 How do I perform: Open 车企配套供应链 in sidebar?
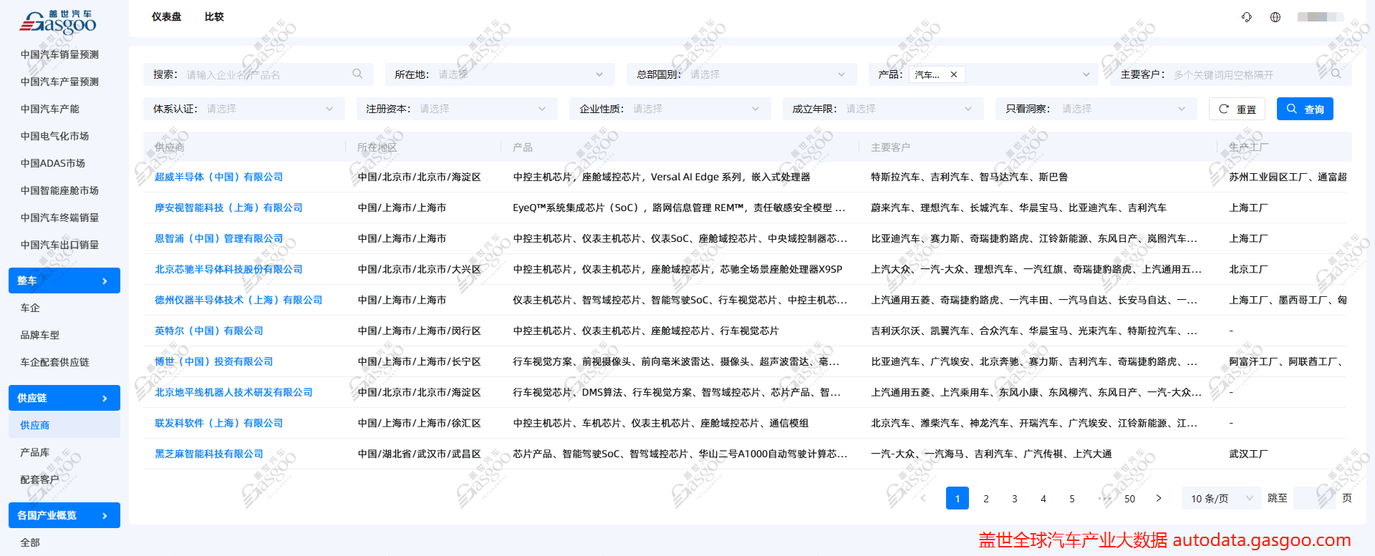(54, 362)
